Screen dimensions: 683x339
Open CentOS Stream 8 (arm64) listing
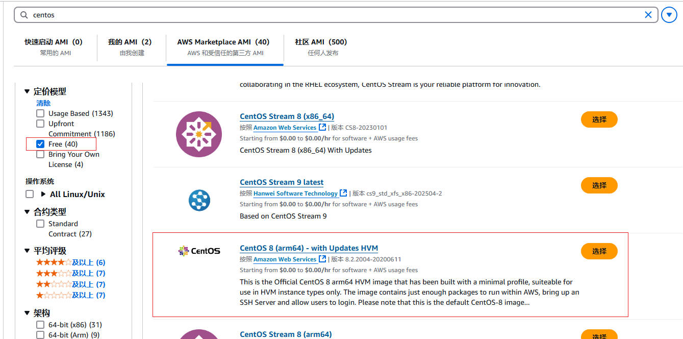pos(286,334)
